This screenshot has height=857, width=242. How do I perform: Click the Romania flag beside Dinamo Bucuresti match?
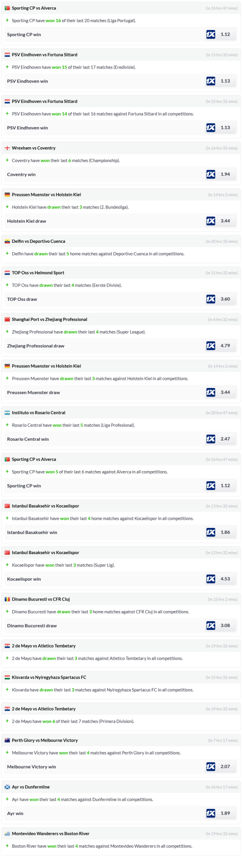point(7,599)
